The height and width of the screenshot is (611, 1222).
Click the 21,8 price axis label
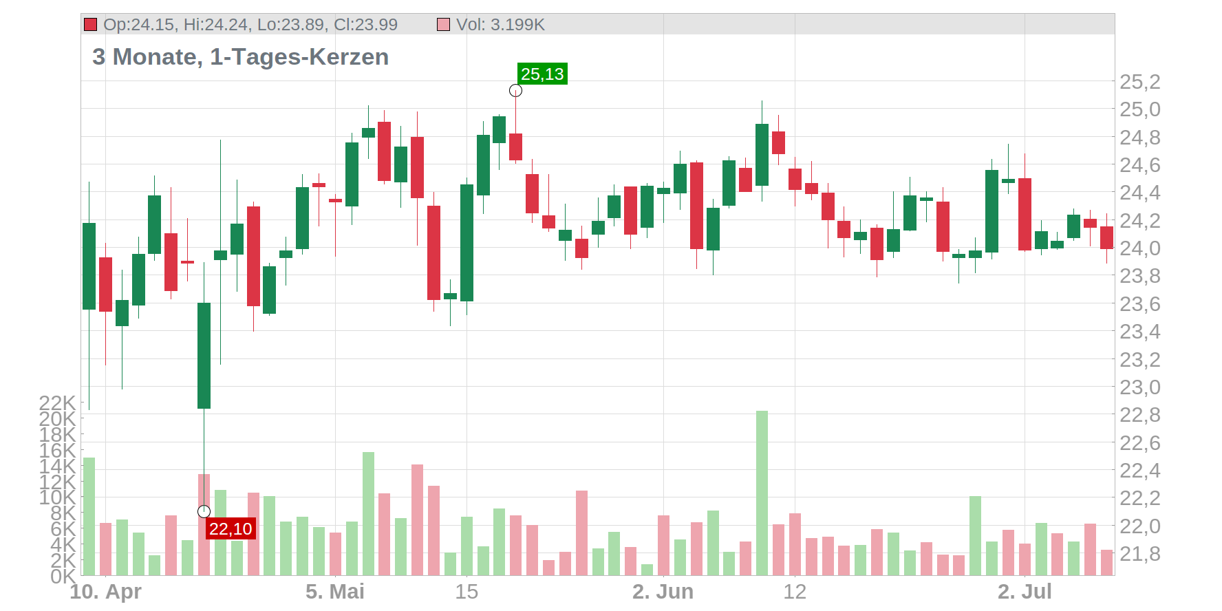[x=1140, y=554]
